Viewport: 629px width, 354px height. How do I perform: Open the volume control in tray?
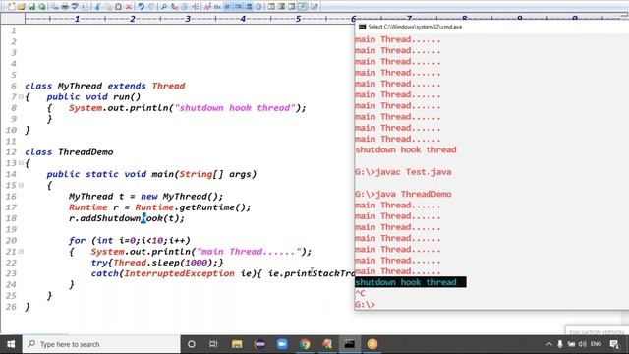tap(583, 344)
